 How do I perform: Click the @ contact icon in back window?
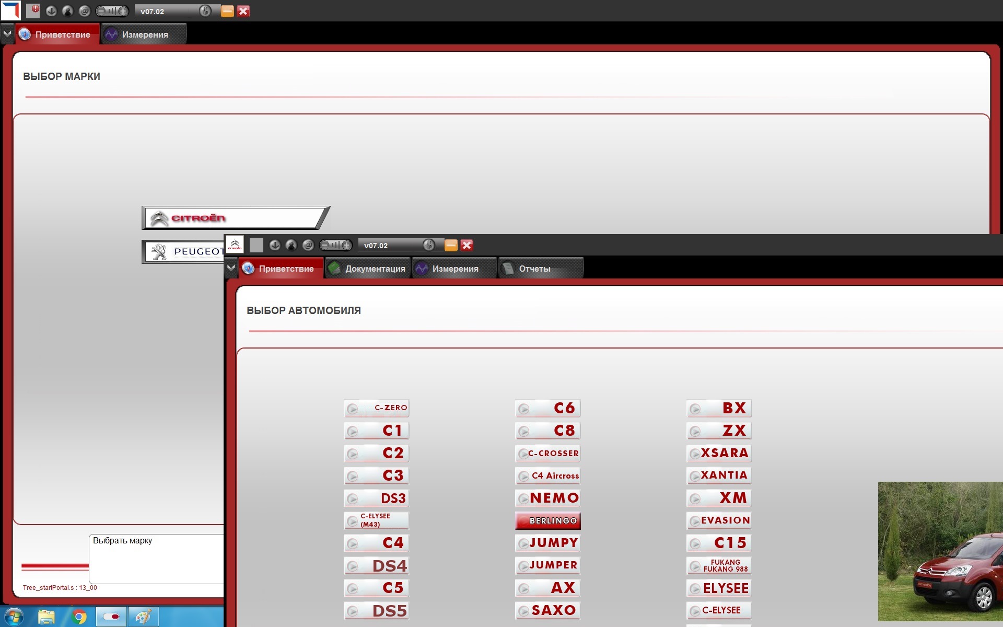85,11
